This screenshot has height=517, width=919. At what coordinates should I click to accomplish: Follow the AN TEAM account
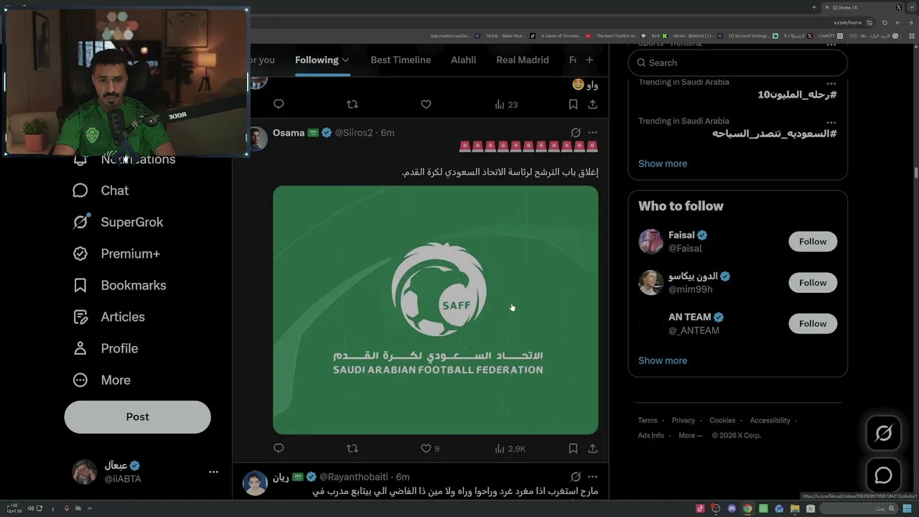pyautogui.click(x=813, y=323)
